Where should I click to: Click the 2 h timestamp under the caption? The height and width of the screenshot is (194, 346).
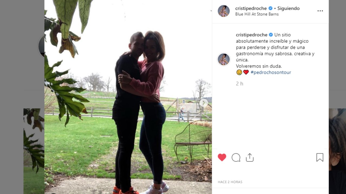click(x=239, y=84)
